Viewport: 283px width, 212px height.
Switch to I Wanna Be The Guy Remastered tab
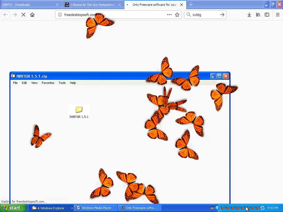point(93,5)
